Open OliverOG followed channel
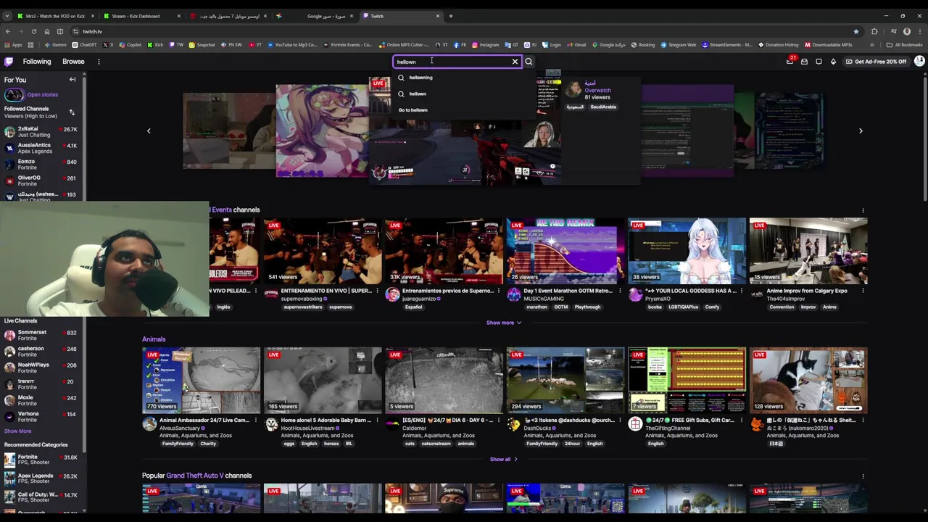The width and height of the screenshot is (928, 522). point(41,181)
